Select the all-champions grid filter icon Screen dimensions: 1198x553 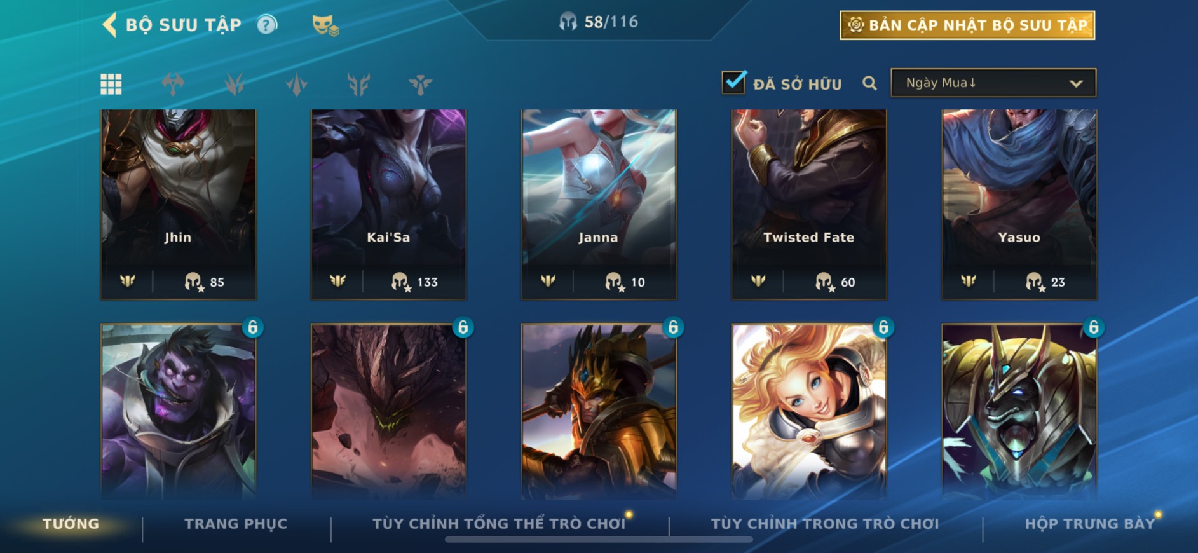tap(111, 84)
